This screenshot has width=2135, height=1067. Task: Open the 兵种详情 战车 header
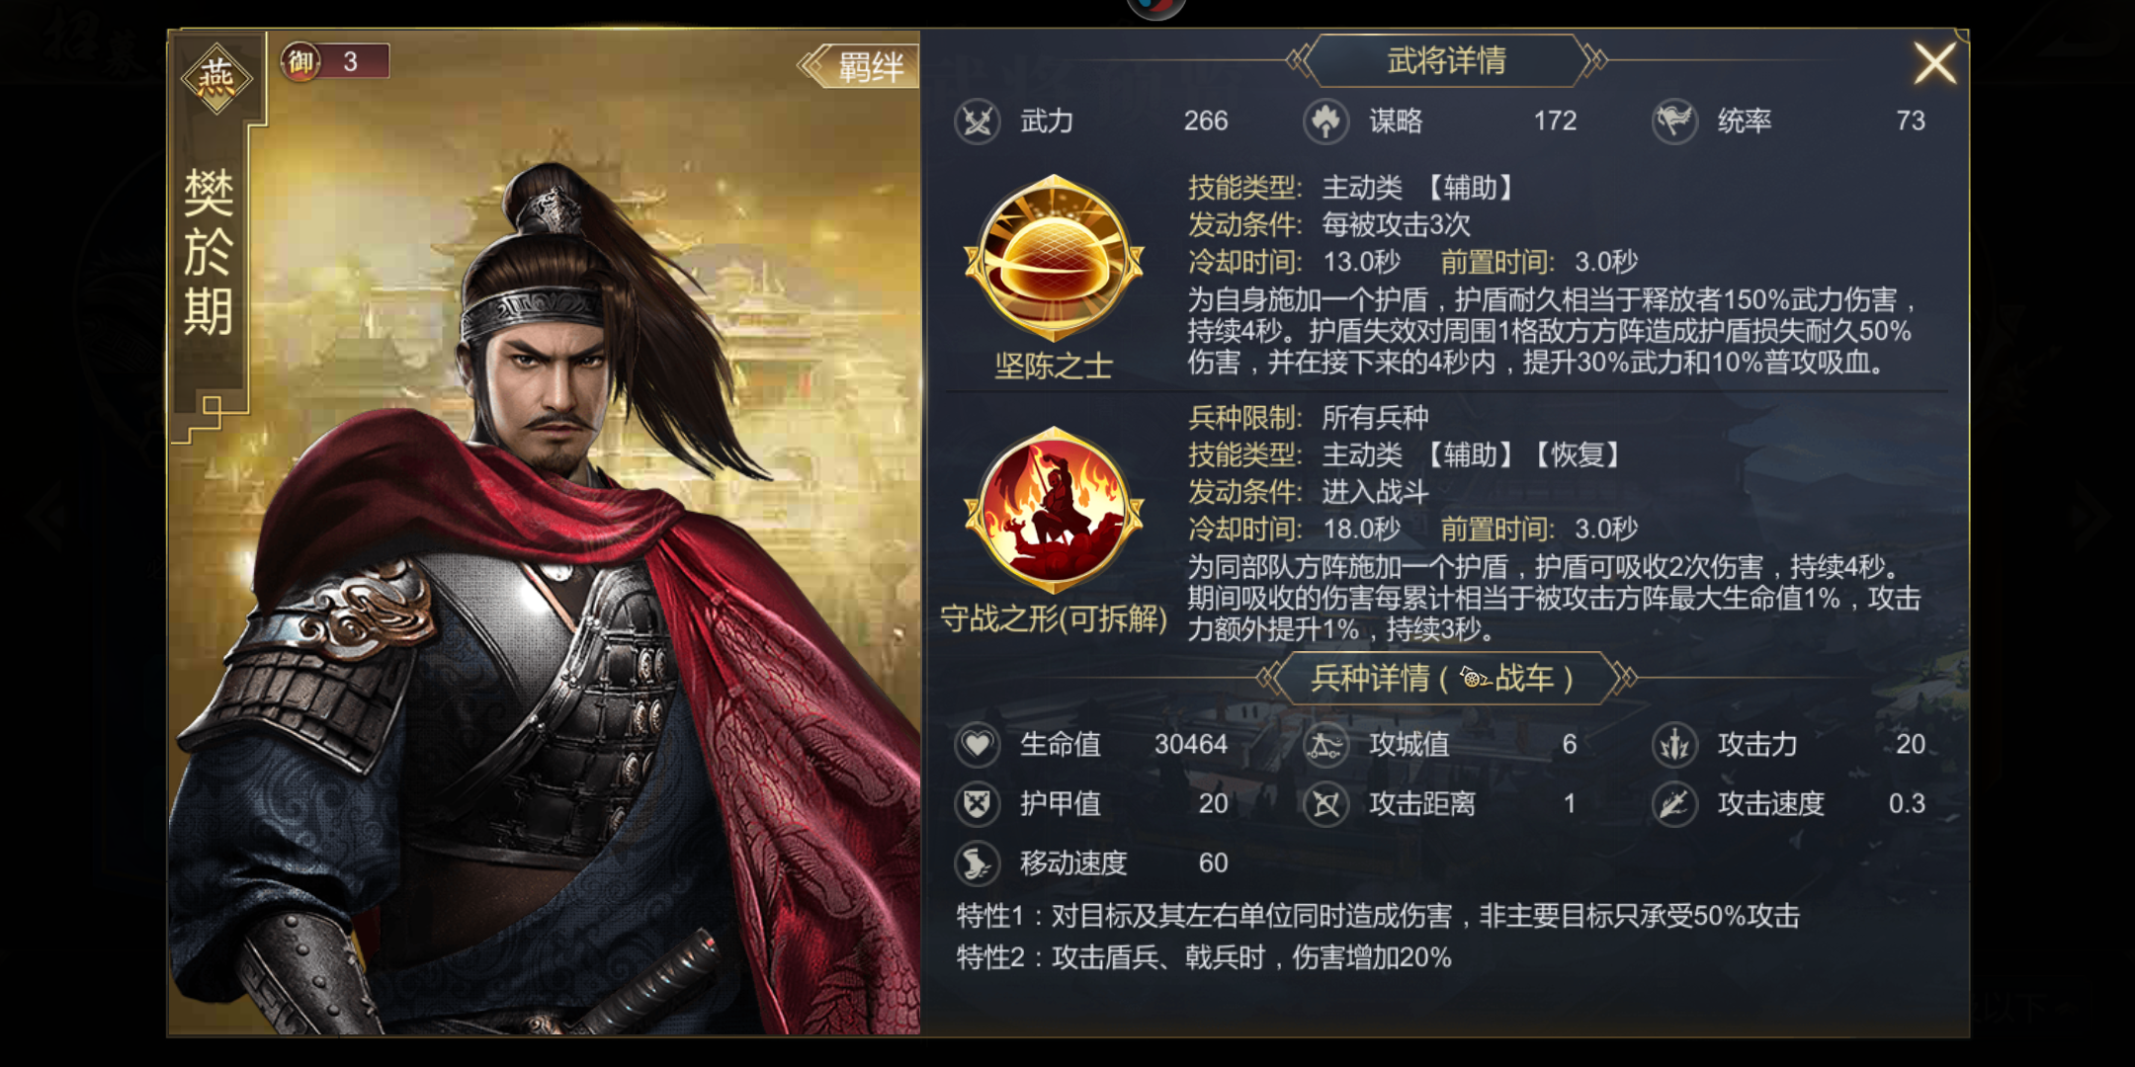pyautogui.click(x=1443, y=678)
